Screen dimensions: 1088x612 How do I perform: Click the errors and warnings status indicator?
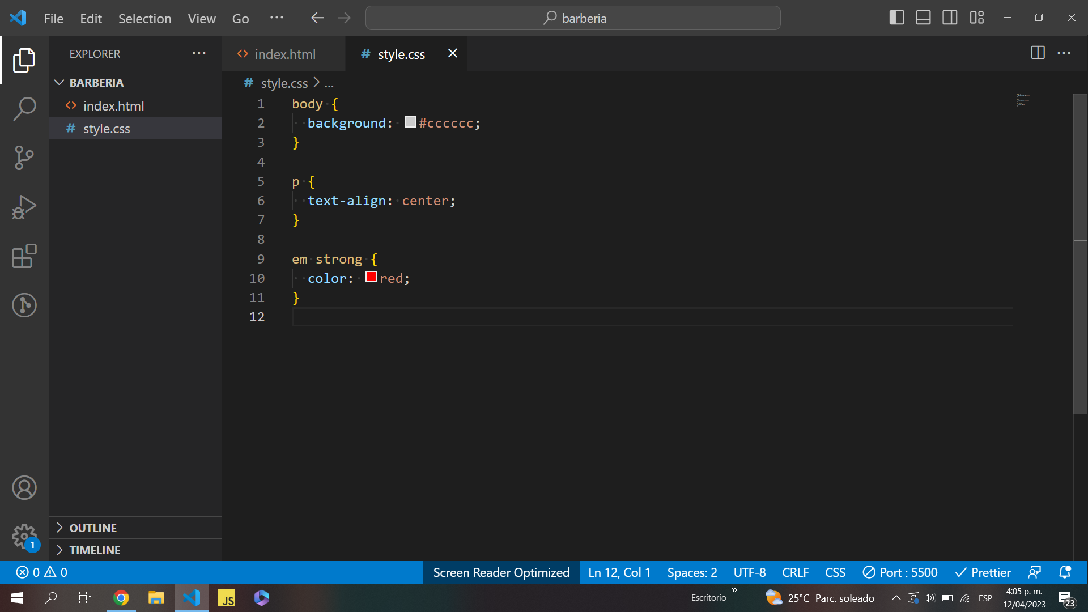point(41,572)
